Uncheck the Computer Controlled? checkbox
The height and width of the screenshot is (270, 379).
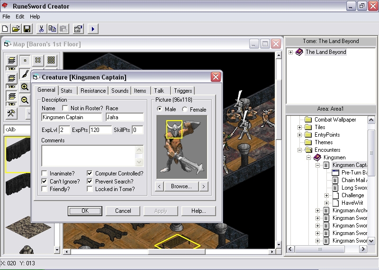[x=90, y=174]
